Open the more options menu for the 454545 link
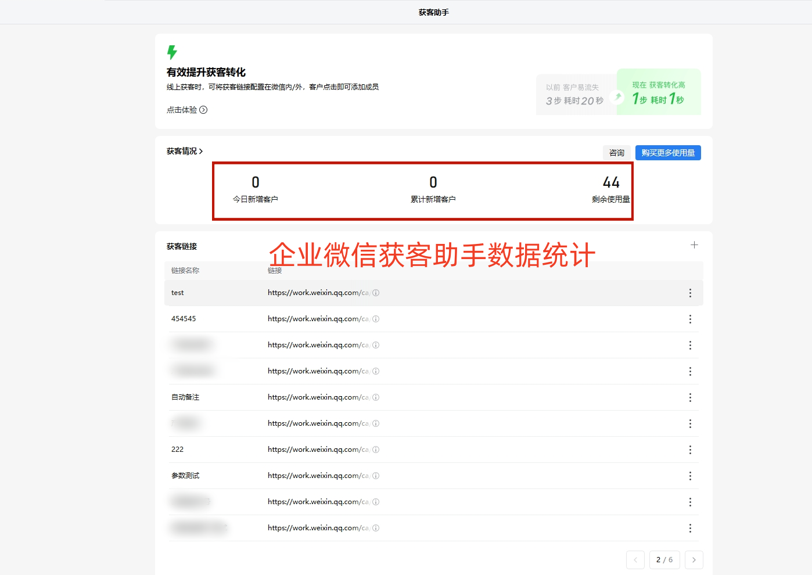The height and width of the screenshot is (575, 812). (690, 319)
